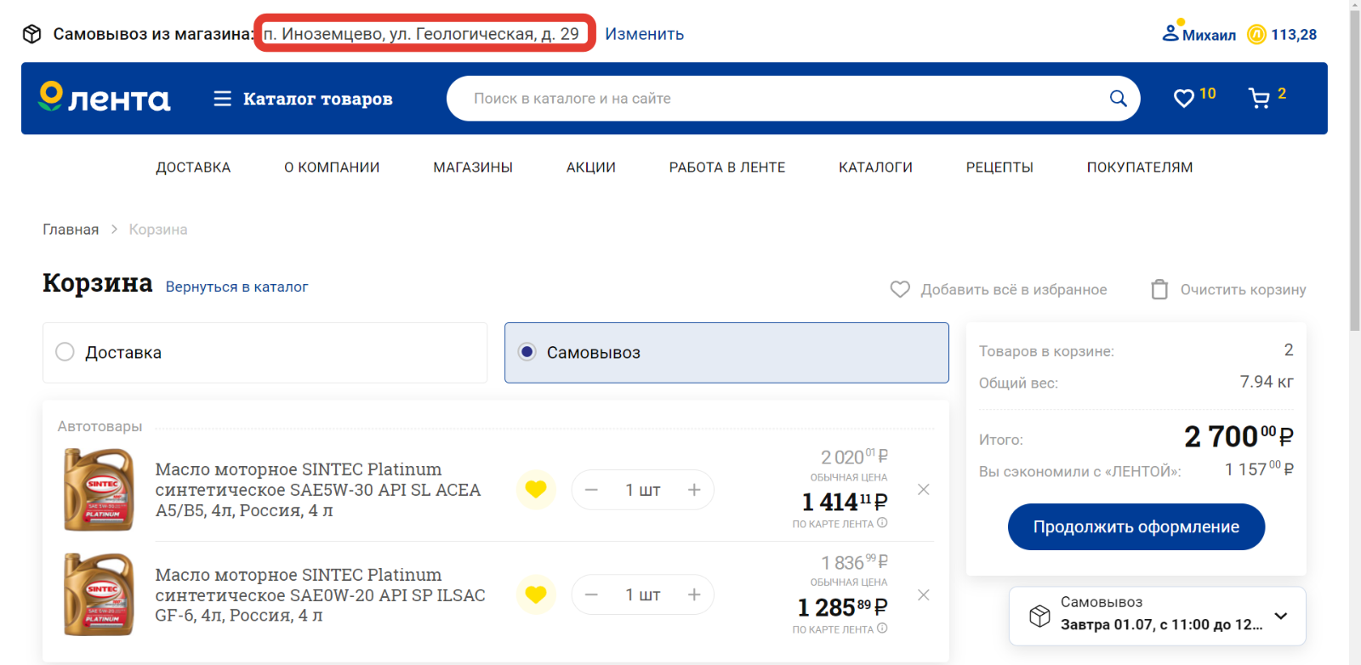Click box icon in Самовывоз time selector
The image size is (1361, 665).
pyautogui.click(x=1039, y=616)
